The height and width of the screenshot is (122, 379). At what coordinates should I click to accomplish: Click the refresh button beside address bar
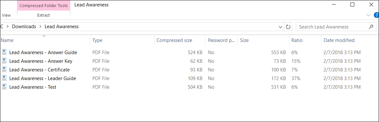(x=288, y=27)
